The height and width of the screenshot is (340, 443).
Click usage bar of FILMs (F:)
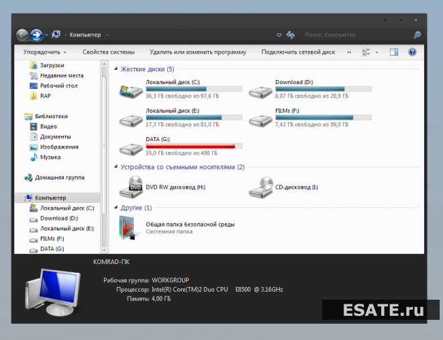(x=324, y=118)
